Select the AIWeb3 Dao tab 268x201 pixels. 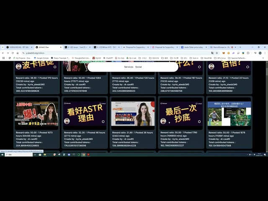(x=48, y=47)
